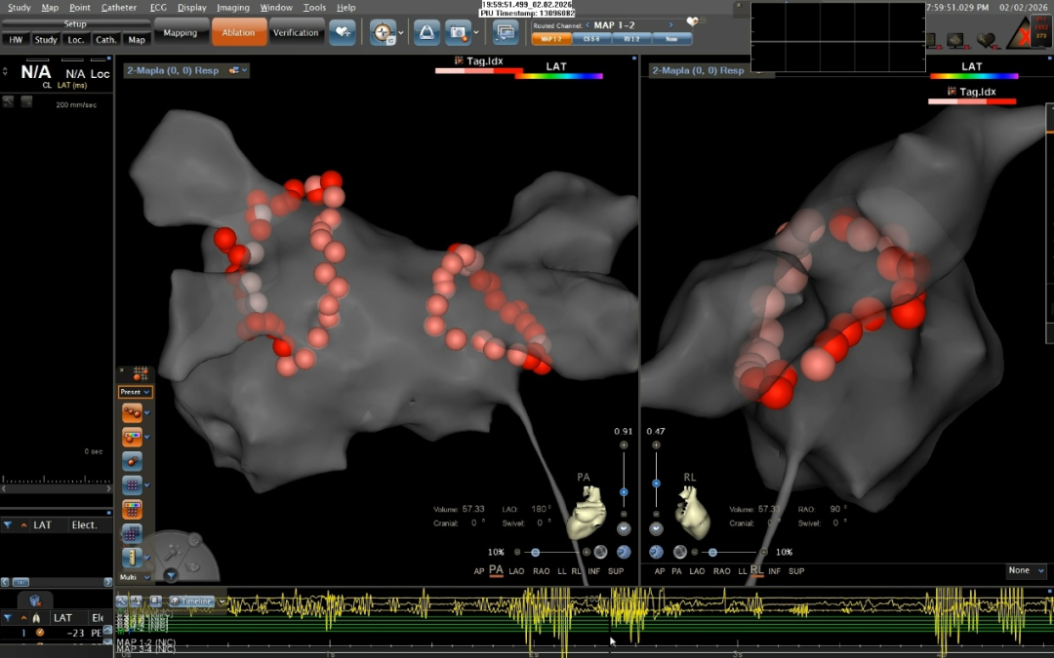Open the Multi dropdown in the tool palette

pyautogui.click(x=135, y=578)
